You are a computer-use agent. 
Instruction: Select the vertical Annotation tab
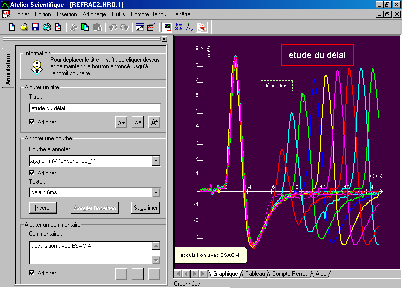[x=8, y=69]
